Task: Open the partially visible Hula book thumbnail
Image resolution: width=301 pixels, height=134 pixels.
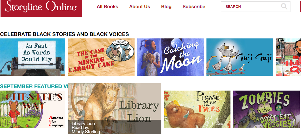Action: click(288, 57)
